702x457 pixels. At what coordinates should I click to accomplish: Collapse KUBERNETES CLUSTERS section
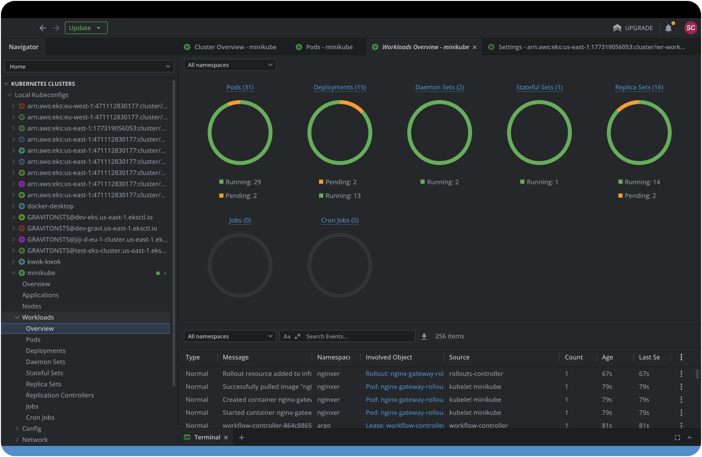coord(6,84)
